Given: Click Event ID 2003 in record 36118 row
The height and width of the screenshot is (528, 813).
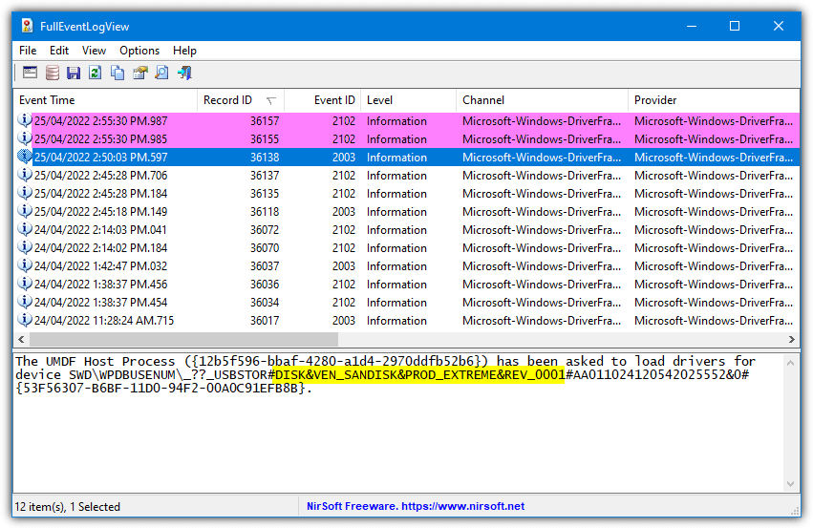Looking at the screenshot, I should point(344,211).
